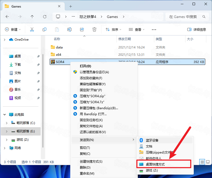Go forward with the right arrow
The image size is (212, 178).
pos(20,17)
